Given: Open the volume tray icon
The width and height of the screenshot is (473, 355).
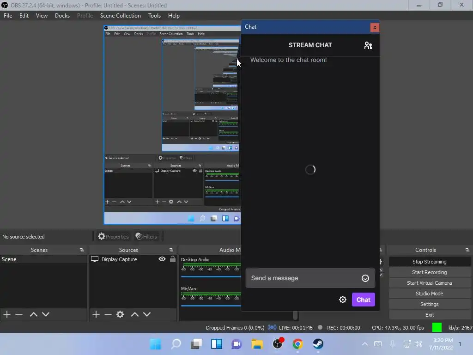Looking at the screenshot, I should pos(418,344).
